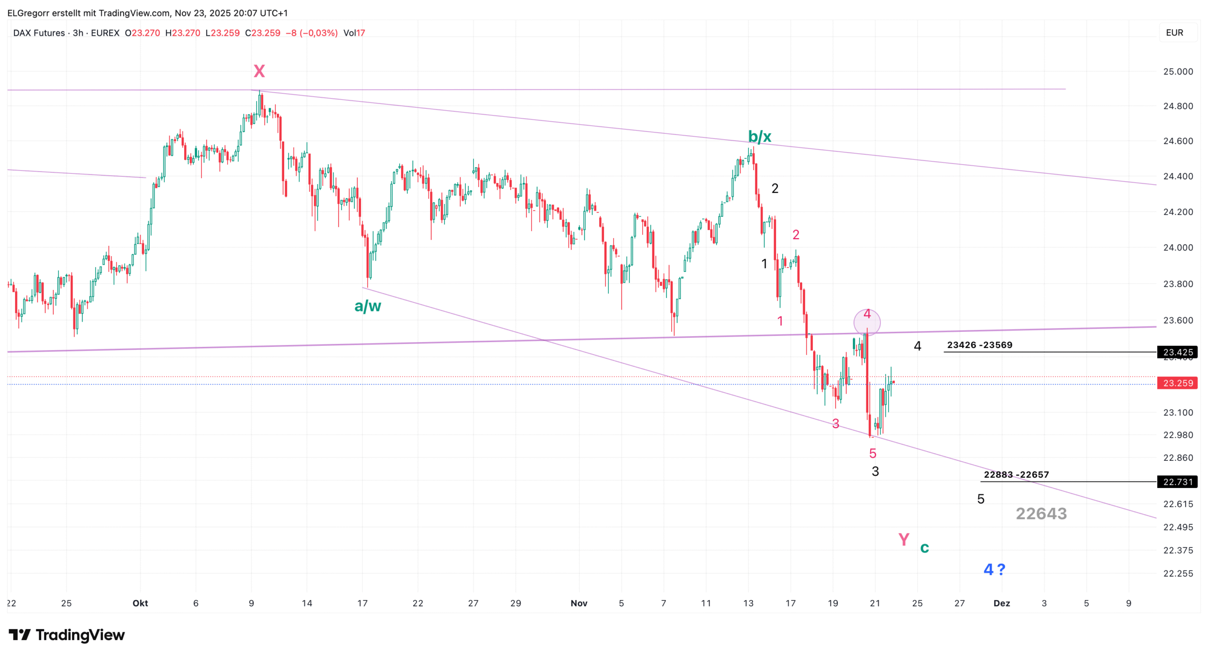This screenshot has width=1208, height=657.
Task: Click the 'Dez' label on time axis
Action: 1002,603
